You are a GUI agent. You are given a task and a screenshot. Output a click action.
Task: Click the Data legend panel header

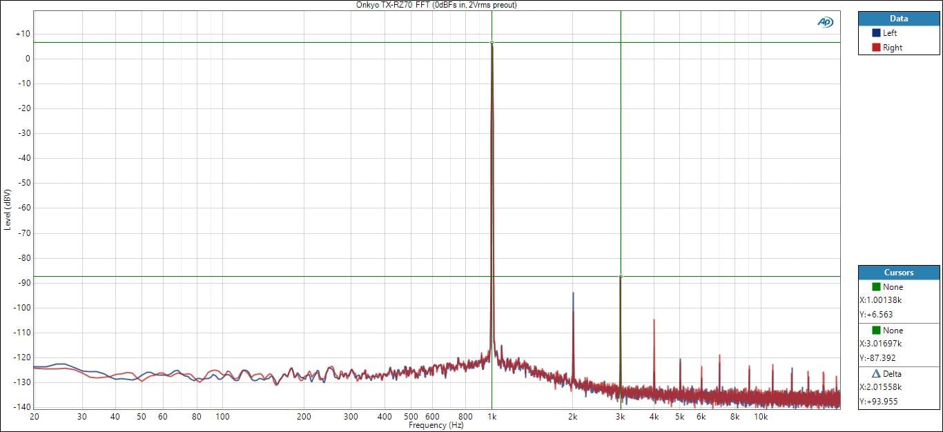(x=899, y=19)
